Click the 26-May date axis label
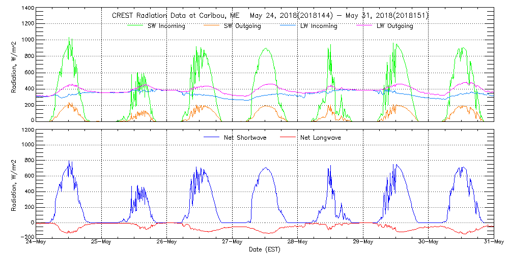Image resolution: width=509 pixels, height=254 pixels. (x=166, y=242)
